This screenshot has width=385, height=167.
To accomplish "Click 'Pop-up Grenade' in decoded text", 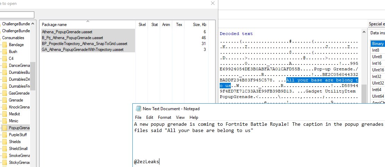I will [x=335, y=69].
